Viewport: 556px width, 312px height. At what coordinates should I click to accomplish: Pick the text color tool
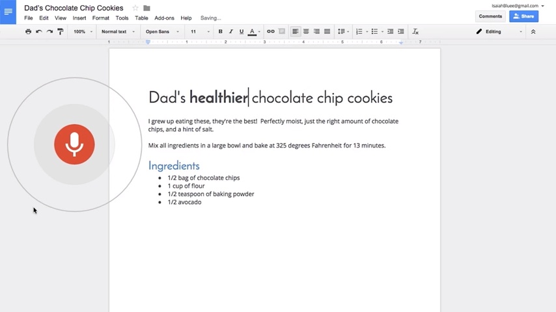click(252, 31)
